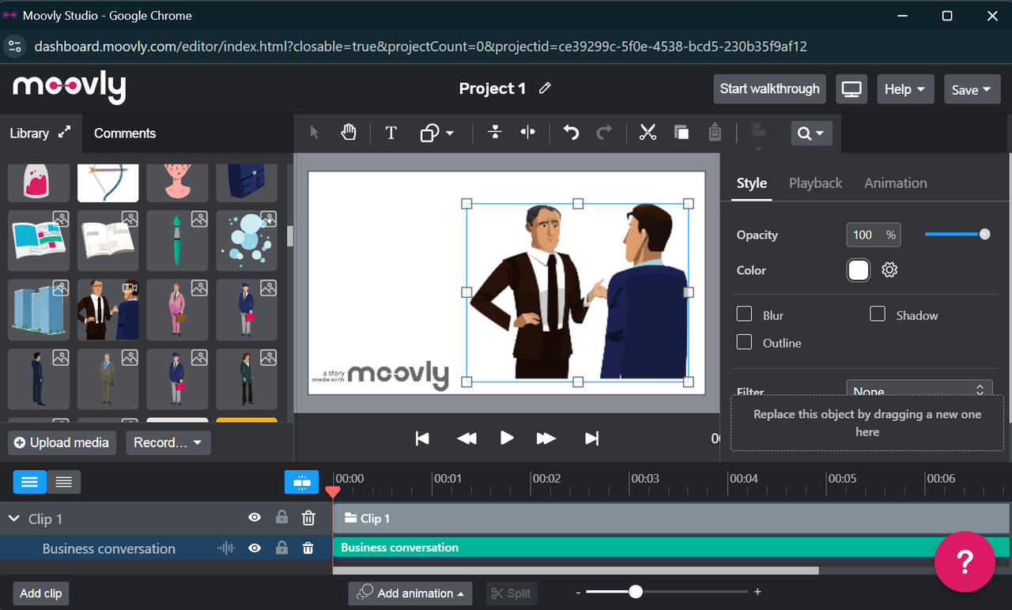
Task: Select the Text tool
Action: click(391, 132)
